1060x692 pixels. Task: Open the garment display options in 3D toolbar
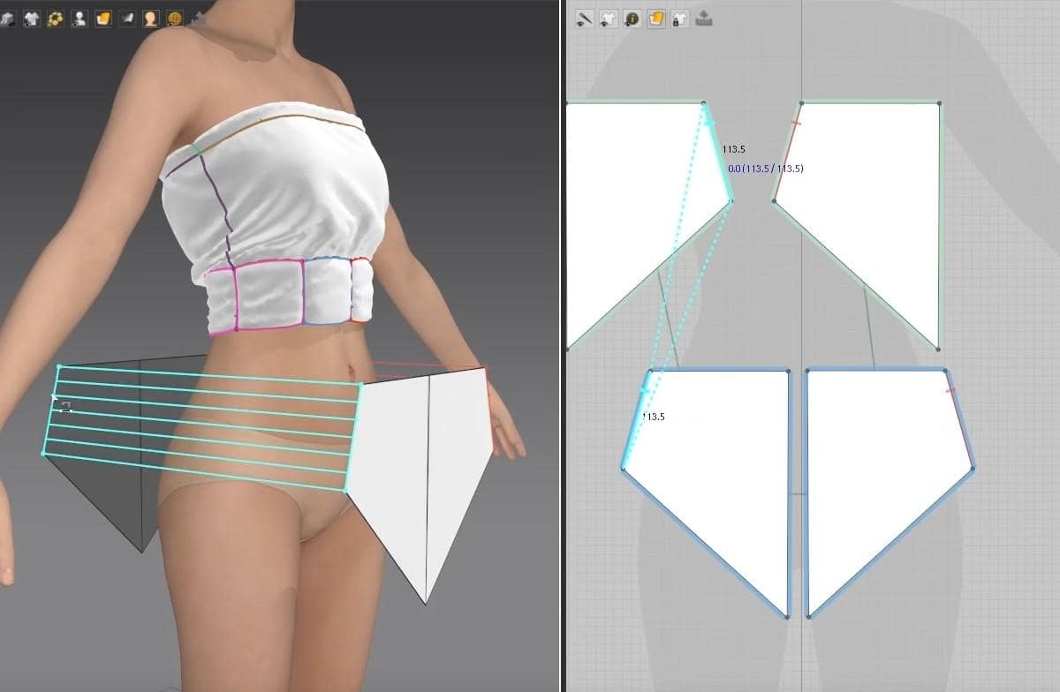[x=33, y=18]
